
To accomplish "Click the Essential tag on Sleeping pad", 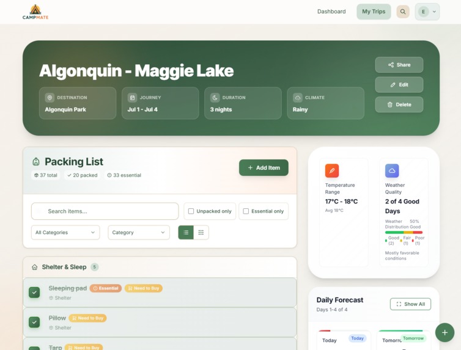I will (x=106, y=288).
